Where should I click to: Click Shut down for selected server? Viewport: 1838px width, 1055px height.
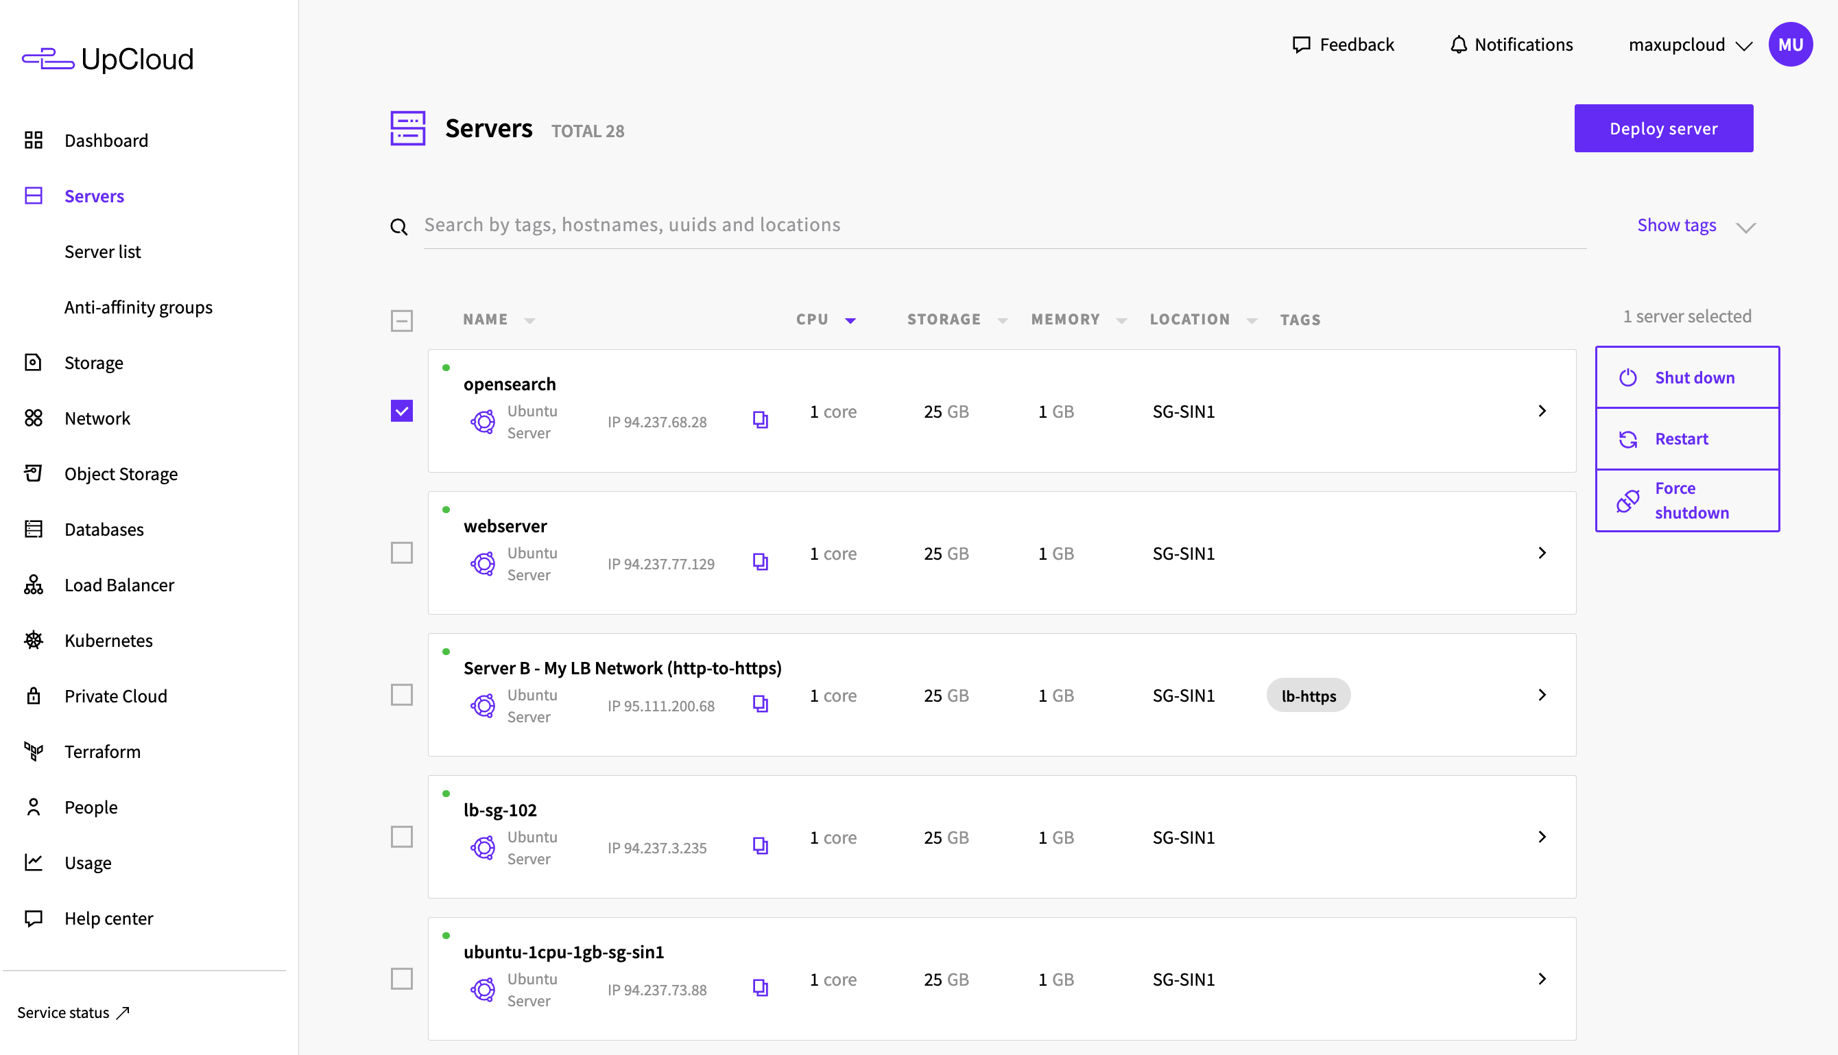tap(1687, 377)
